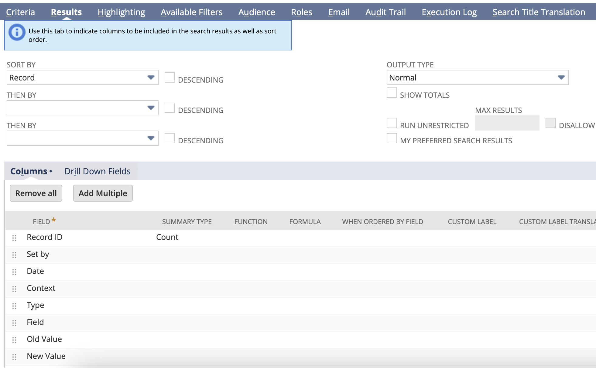Click the Add Multiple button
This screenshot has height=368, width=596.
pos(103,193)
